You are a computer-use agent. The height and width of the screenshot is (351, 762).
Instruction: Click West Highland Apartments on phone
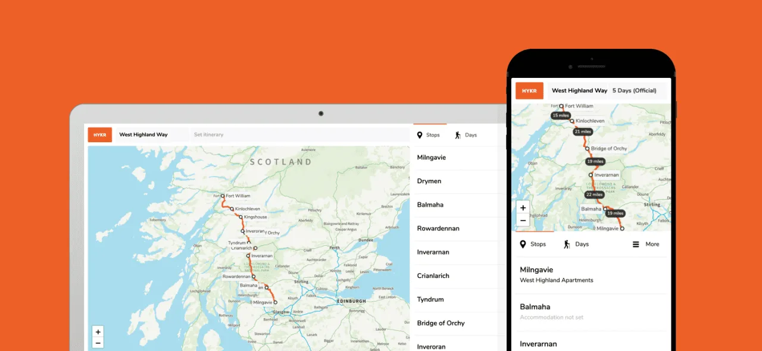coord(557,280)
